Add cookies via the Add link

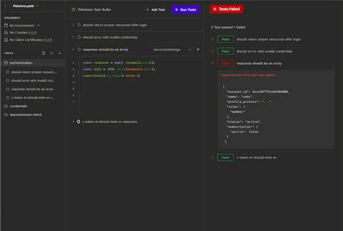coord(32,32)
